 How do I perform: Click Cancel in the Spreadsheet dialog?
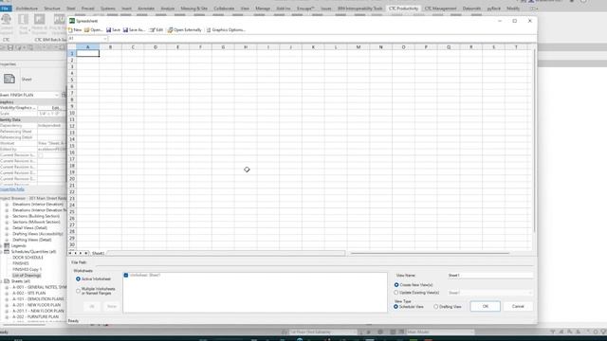pos(518,306)
